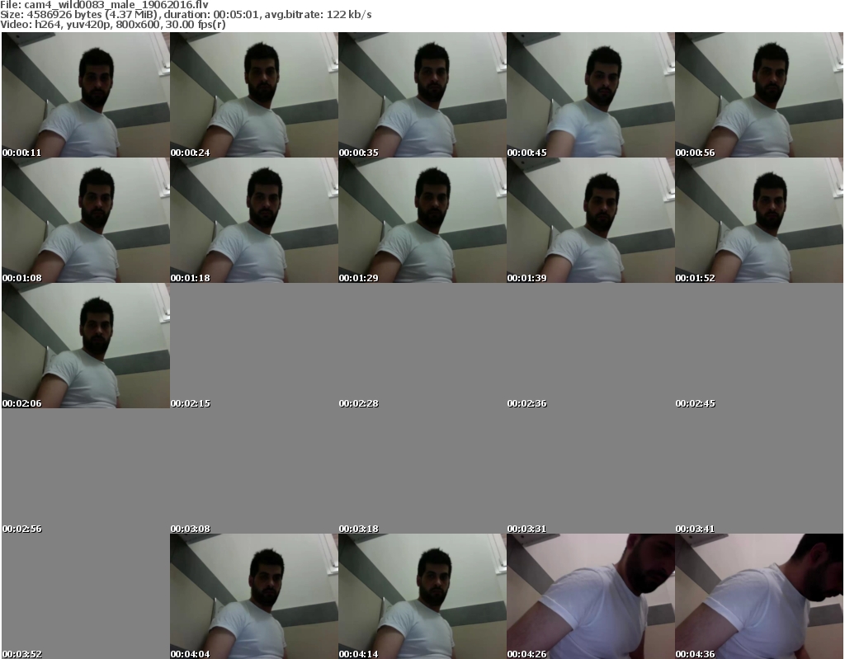Image resolution: width=845 pixels, height=659 pixels.
Task: Open the frame stamped 00:01:18
Action: [x=254, y=220]
